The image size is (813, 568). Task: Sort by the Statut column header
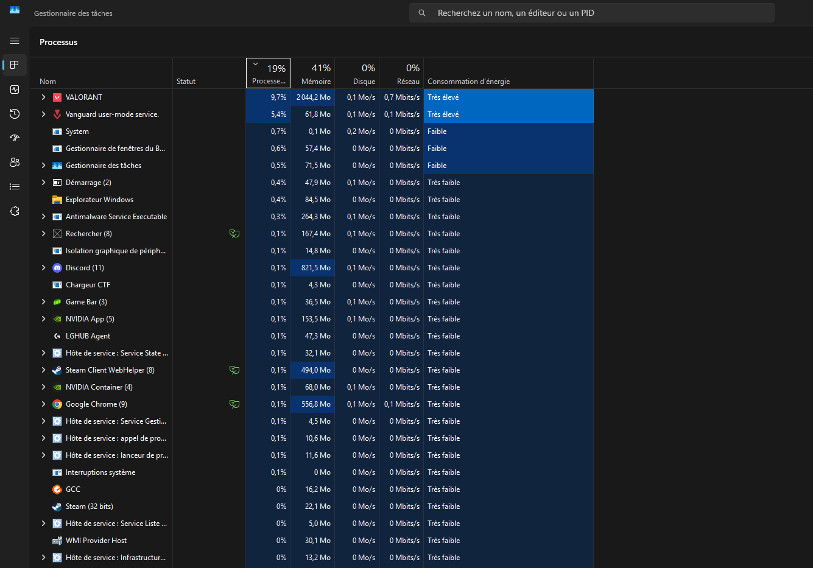(x=209, y=73)
